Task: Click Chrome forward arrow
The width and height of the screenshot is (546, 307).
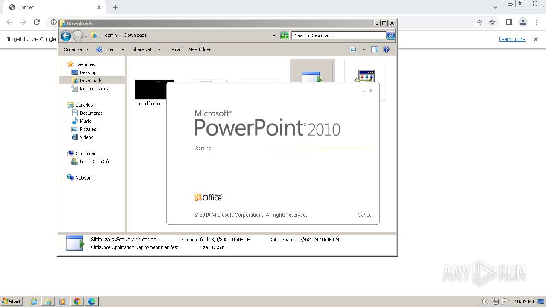Action: [x=23, y=22]
